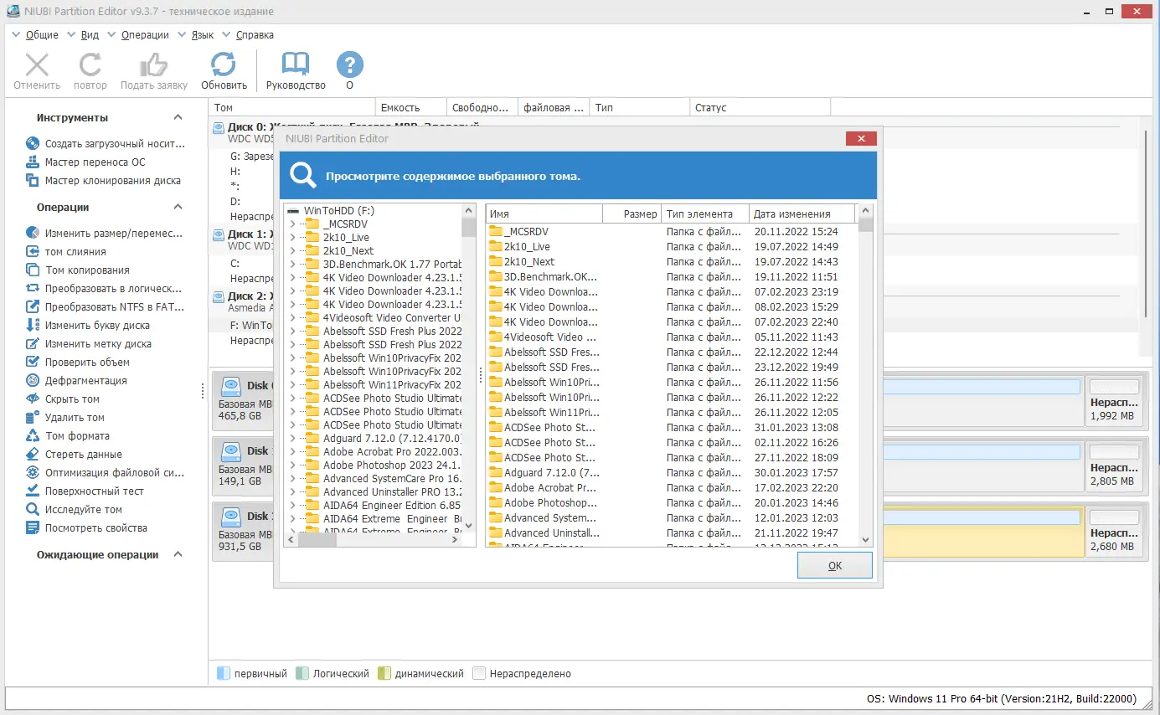Select the Стереть данные operation
This screenshot has width=1160, height=715.
(75, 455)
